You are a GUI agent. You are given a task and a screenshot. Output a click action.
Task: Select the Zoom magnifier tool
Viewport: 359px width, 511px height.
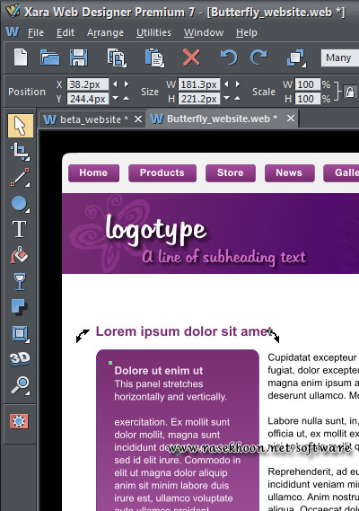click(21, 385)
